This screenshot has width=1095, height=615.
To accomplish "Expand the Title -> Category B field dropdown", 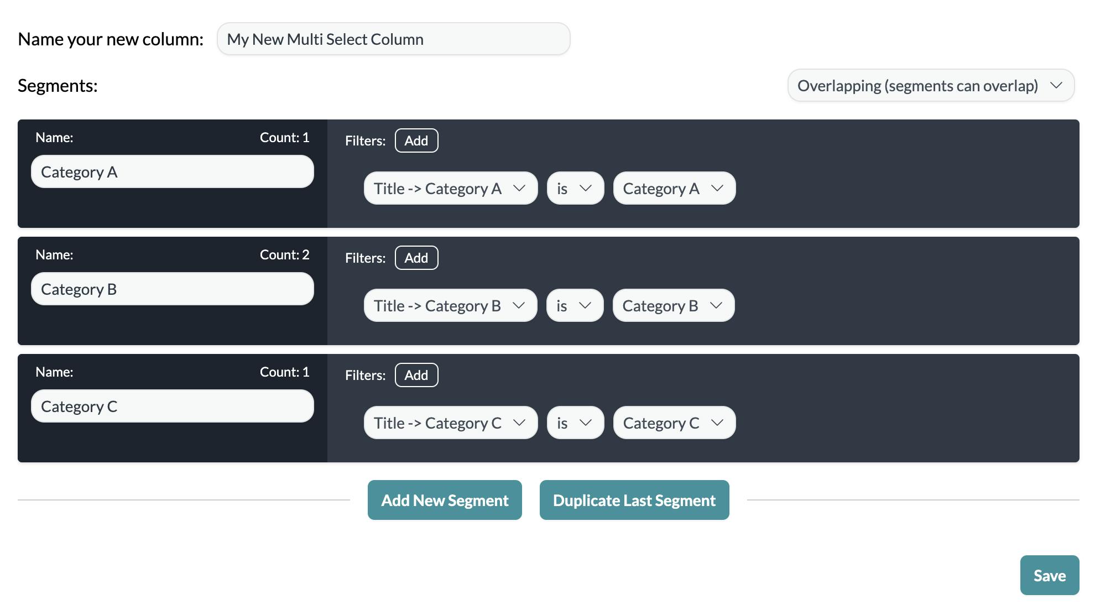I will pos(450,305).
